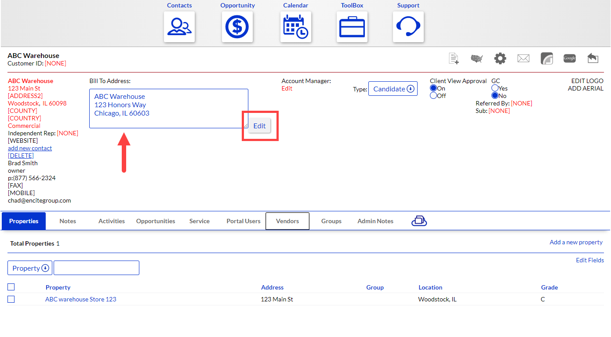Image resolution: width=611 pixels, height=337 pixels.
Task: Click the Add a new property link
Action: (x=576, y=242)
